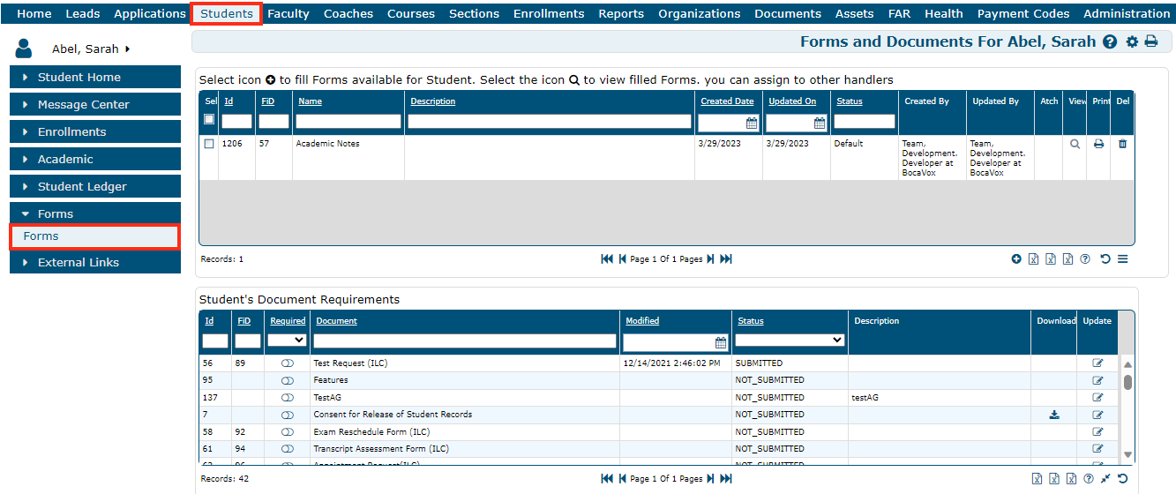Image resolution: width=1176 pixels, height=494 pixels.
Task: Refresh the Document Requirements grid
Action: click(x=1123, y=479)
